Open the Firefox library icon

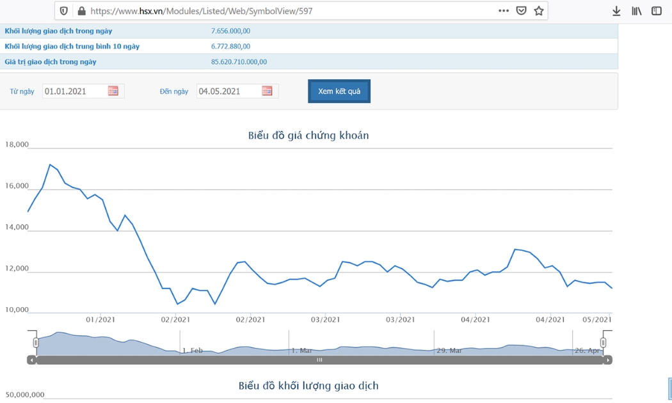[x=636, y=11]
